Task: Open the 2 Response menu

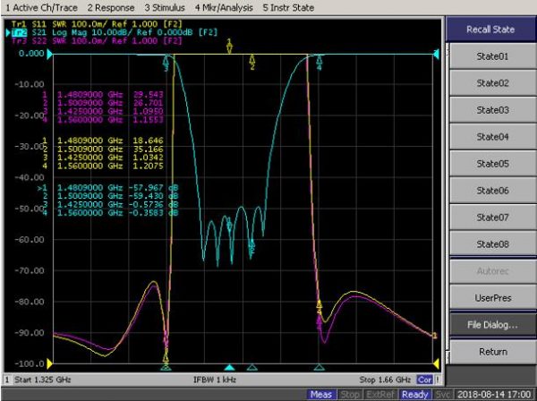Action: click(111, 7)
